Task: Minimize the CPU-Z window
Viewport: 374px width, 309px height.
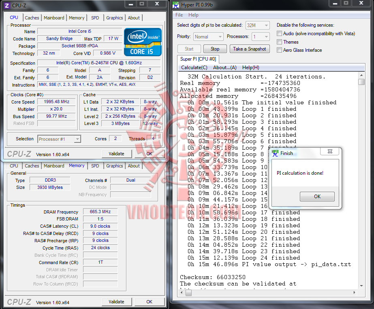Action: pos(131,4)
